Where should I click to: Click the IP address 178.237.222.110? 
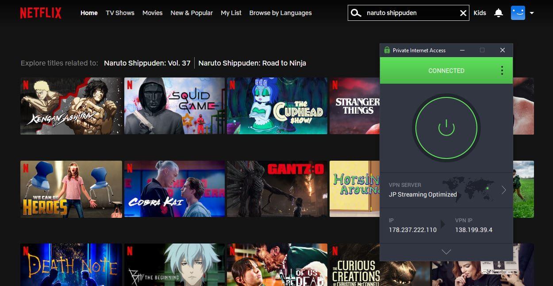[413, 230]
